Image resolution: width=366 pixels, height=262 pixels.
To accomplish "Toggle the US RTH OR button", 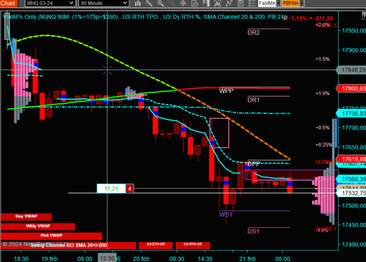I will coord(193,245).
